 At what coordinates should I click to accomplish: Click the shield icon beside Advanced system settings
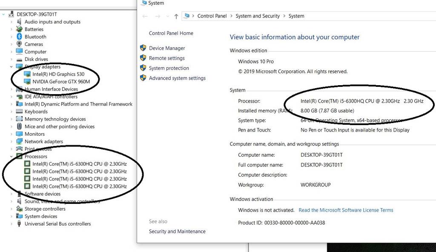pyautogui.click(x=143, y=78)
